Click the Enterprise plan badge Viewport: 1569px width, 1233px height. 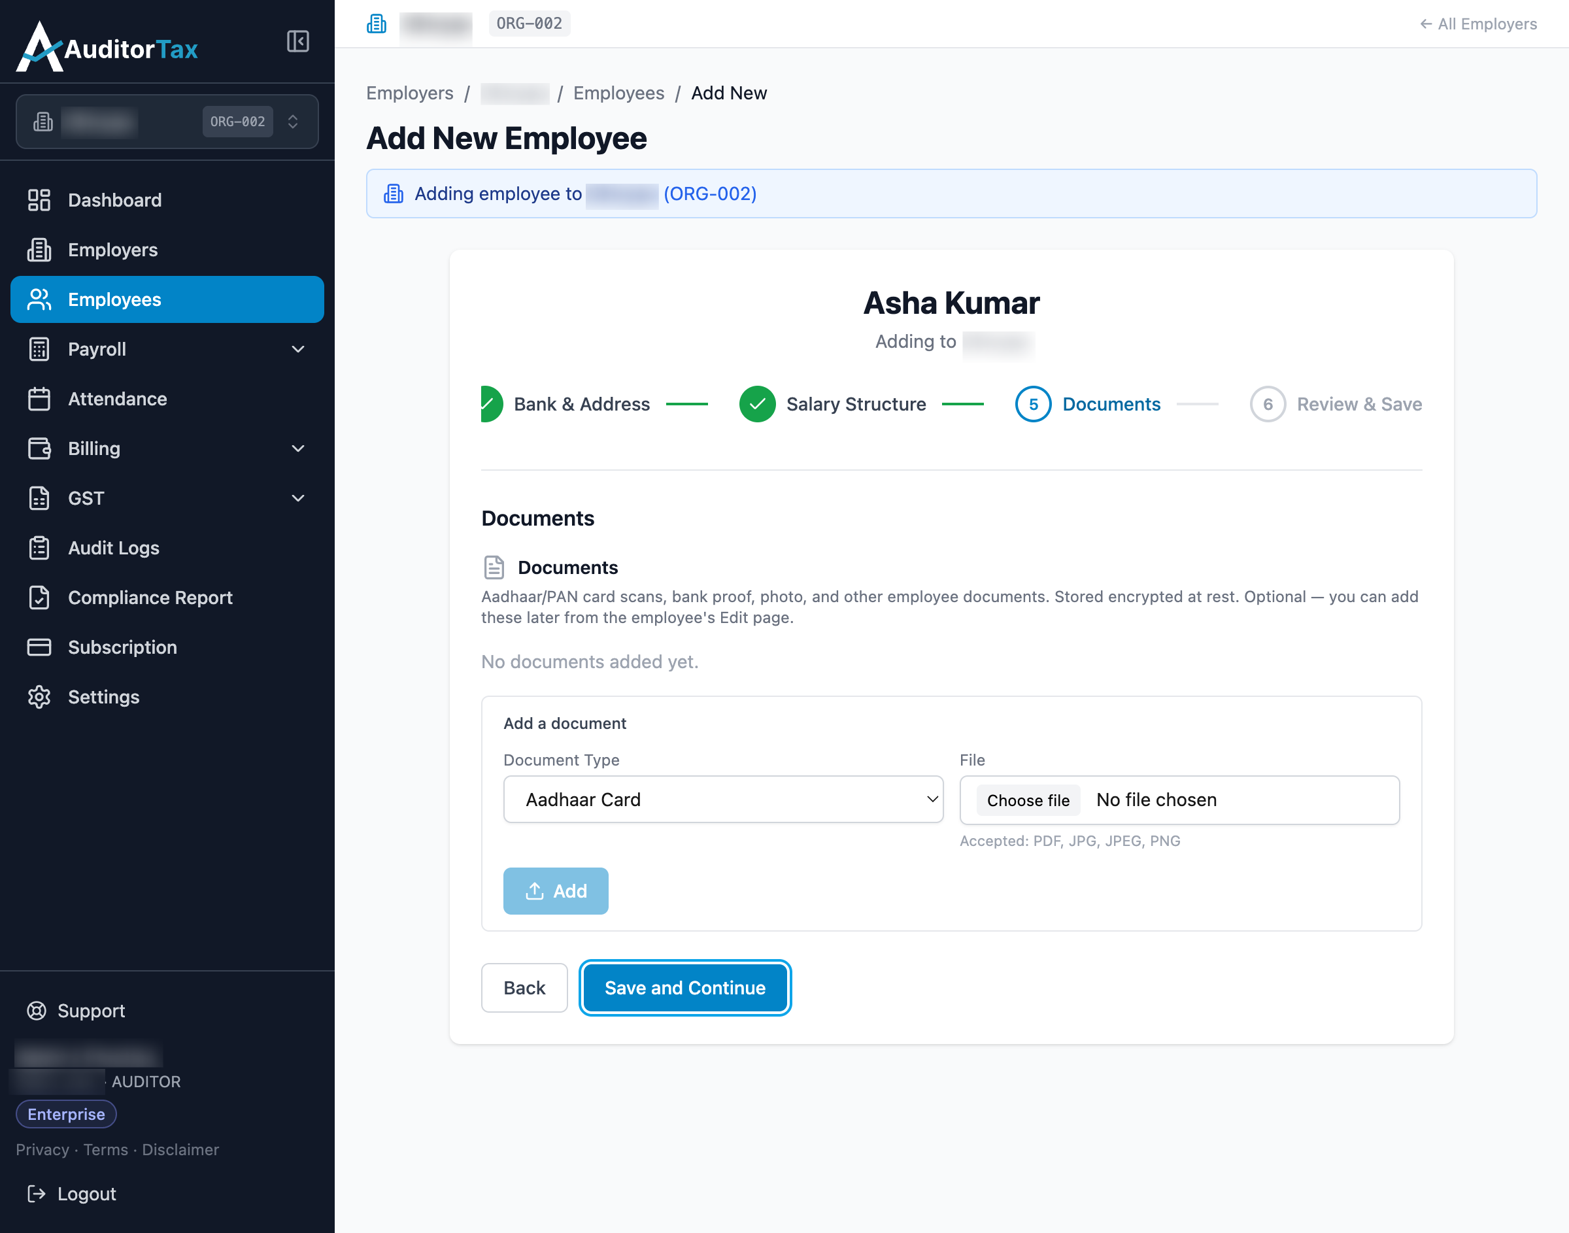click(x=67, y=1114)
